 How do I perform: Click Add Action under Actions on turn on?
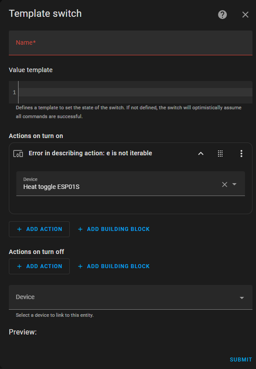[39, 229]
